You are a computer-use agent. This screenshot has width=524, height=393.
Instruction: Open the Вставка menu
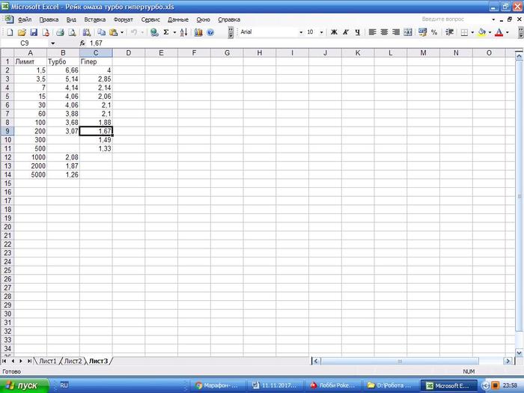click(x=94, y=19)
